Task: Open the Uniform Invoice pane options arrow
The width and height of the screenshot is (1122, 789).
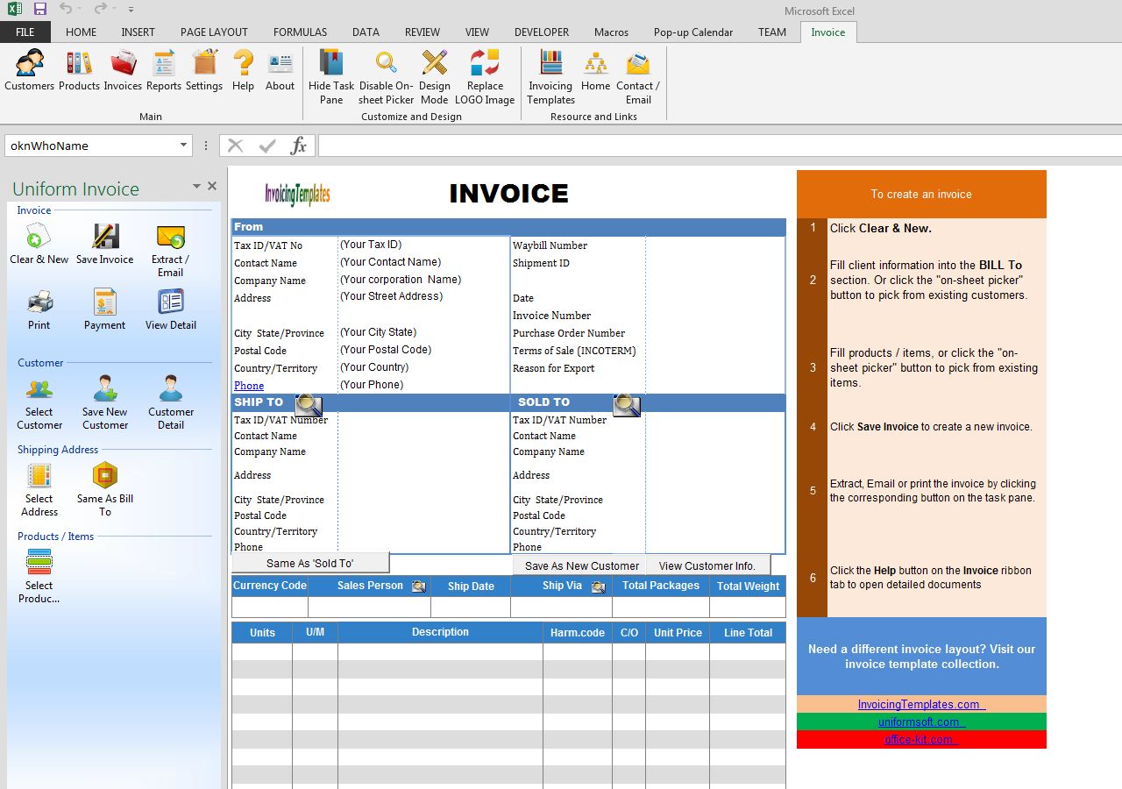Action: (x=196, y=187)
